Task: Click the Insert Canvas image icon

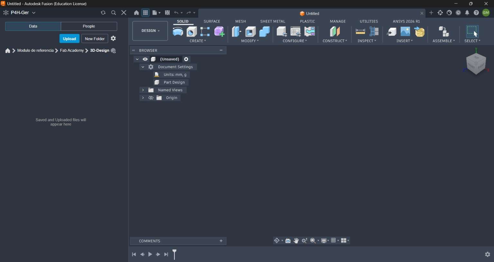Action: (405, 32)
